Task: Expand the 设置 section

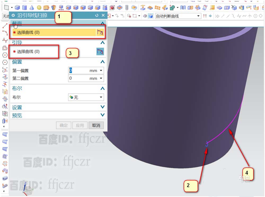Action: pyautogui.click(x=102, y=107)
